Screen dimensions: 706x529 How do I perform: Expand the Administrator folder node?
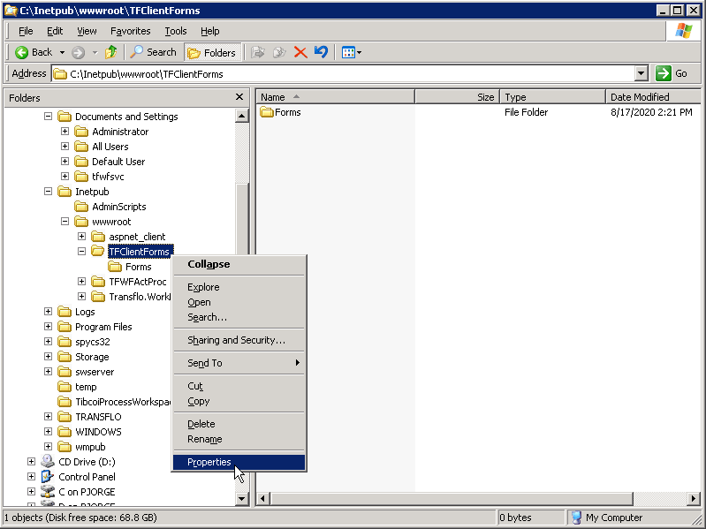[65, 132]
